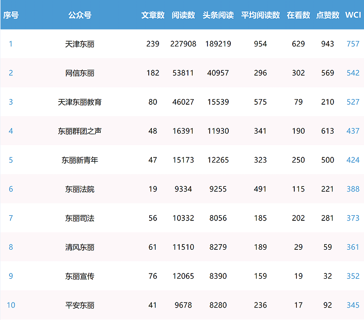Click read count 15173
The width and height of the screenshot is (364, 320).
click(x=183, y=160)
